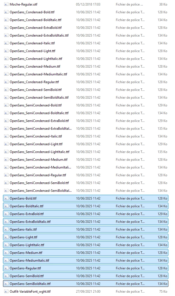Select icon for OpenSans_Condensed-LightItalic.ttf

(x=6, y=58)
